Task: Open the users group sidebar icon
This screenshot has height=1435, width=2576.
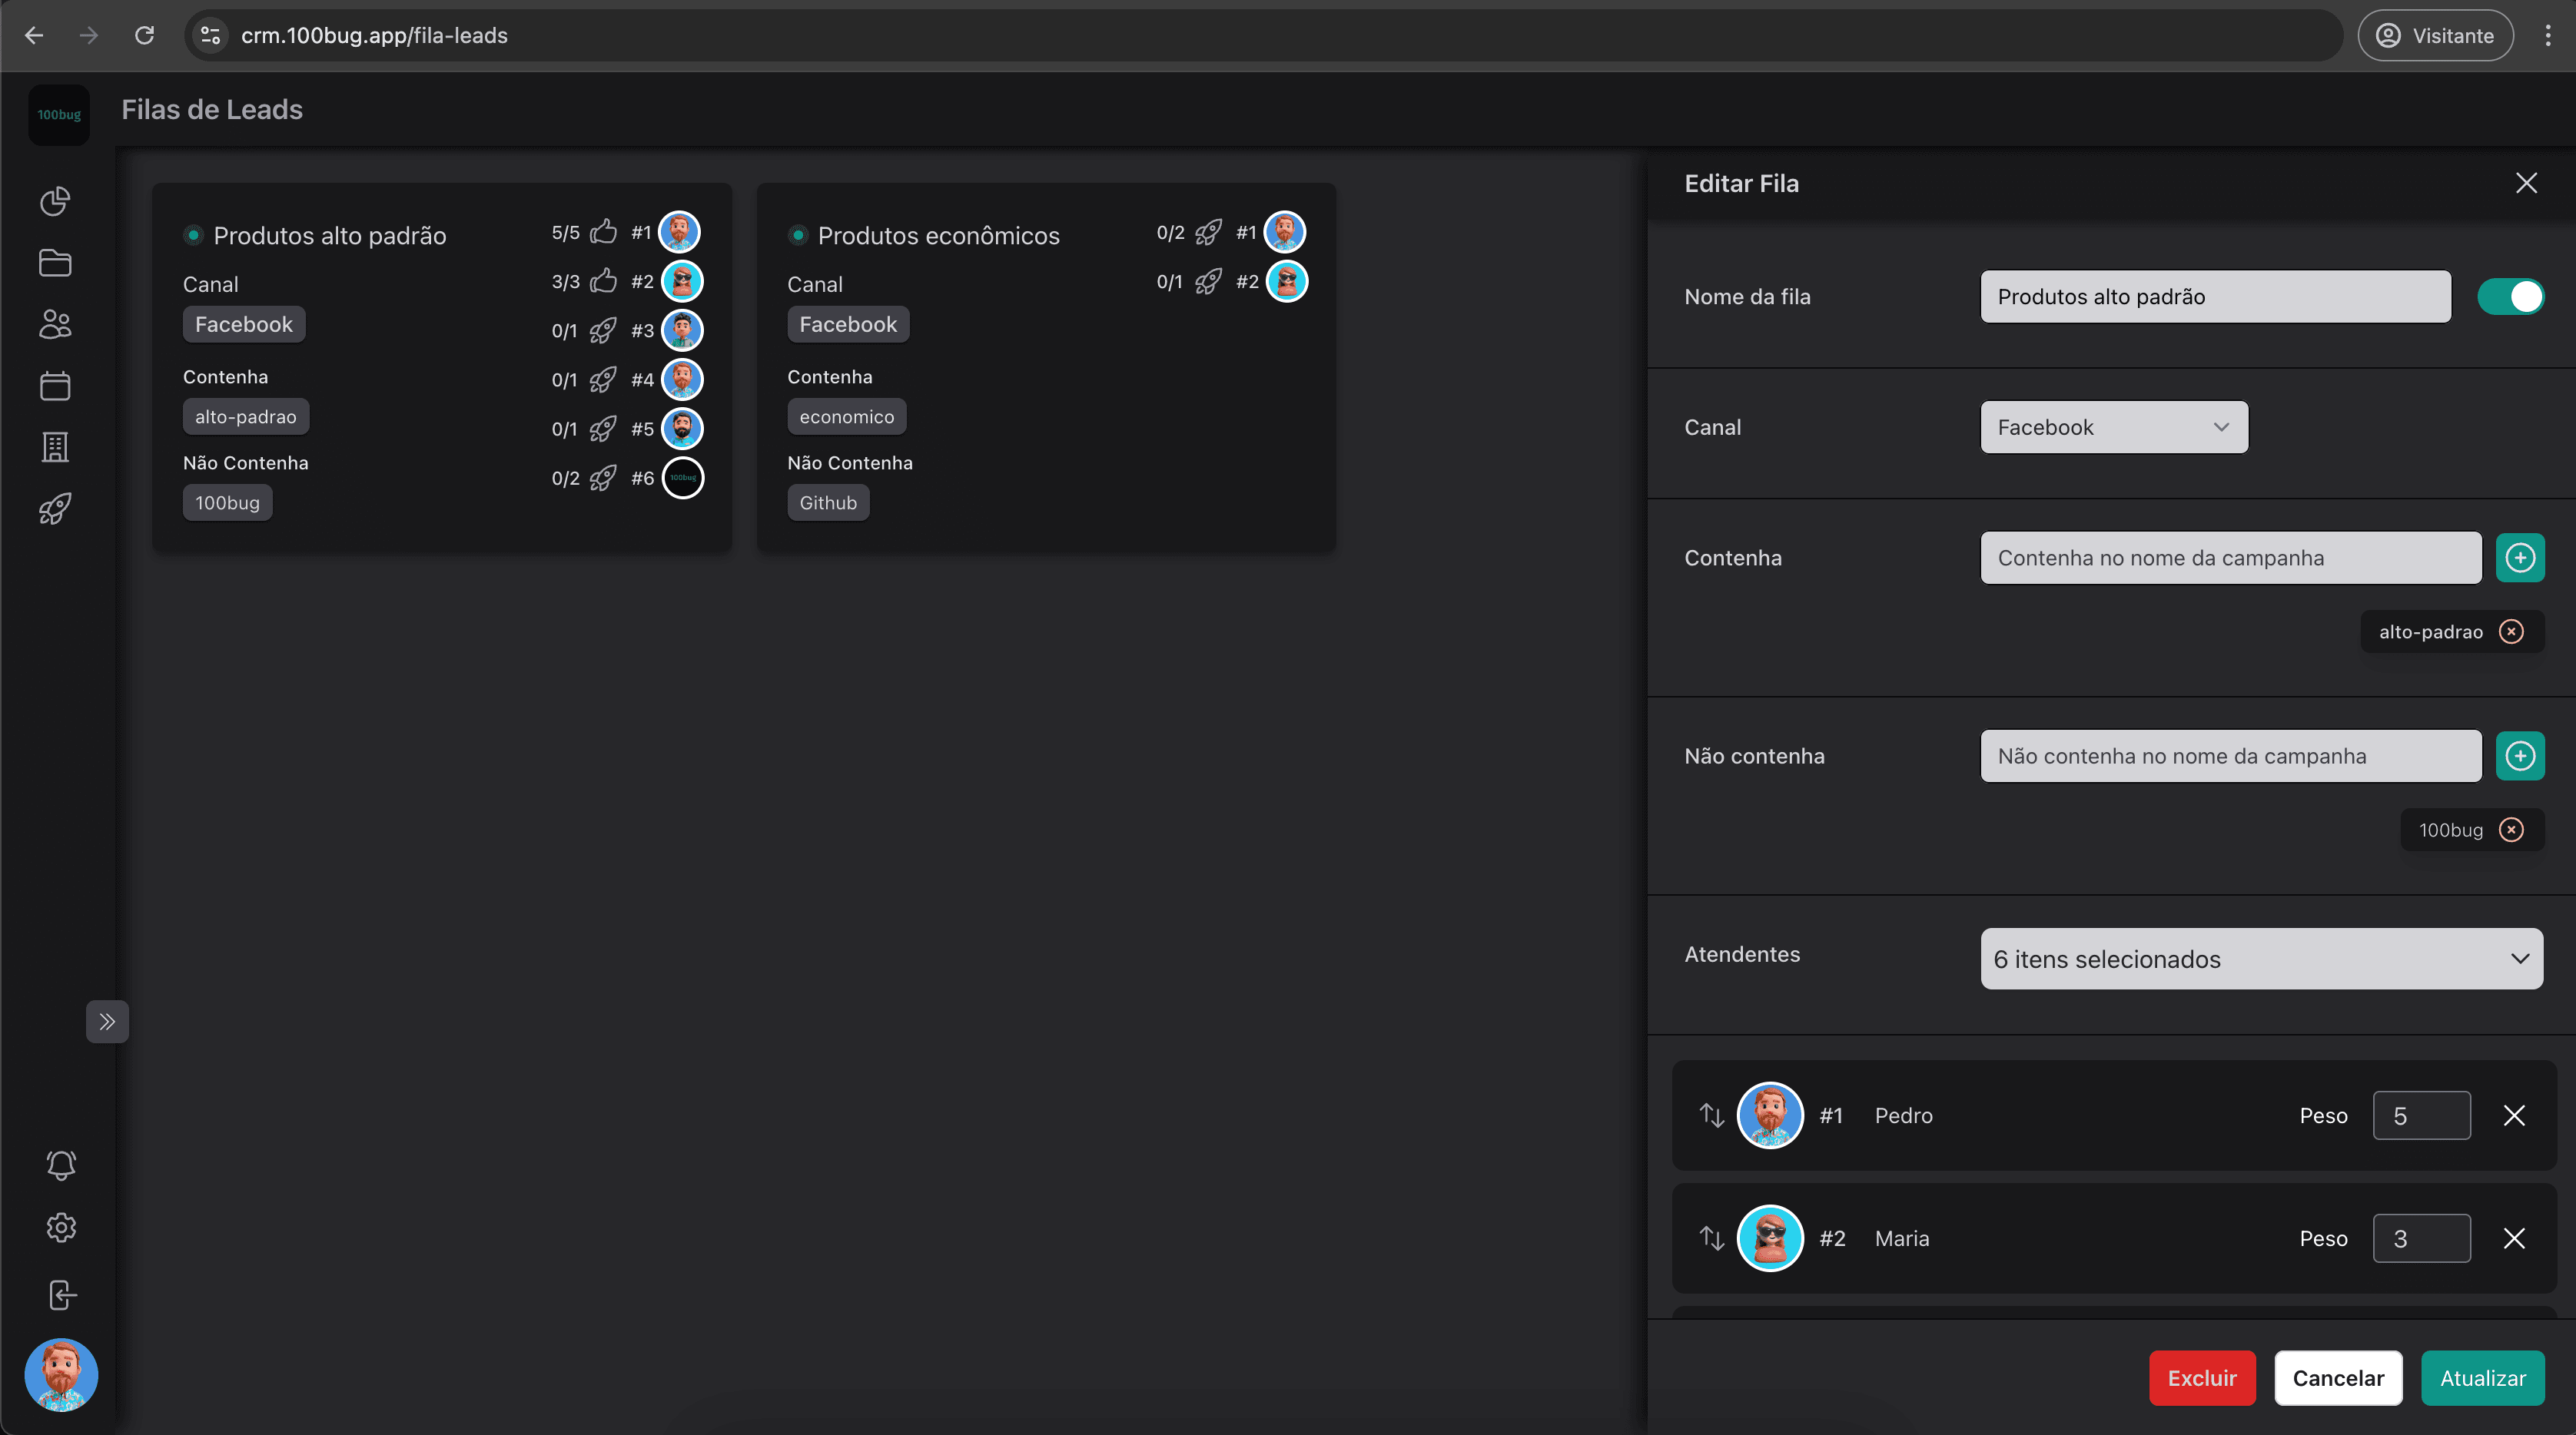Action: (55, 325)
